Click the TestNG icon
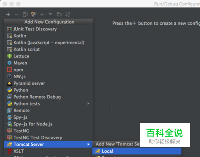The height and width of the screenshot is (157, 200). click(x=10, y=131)
